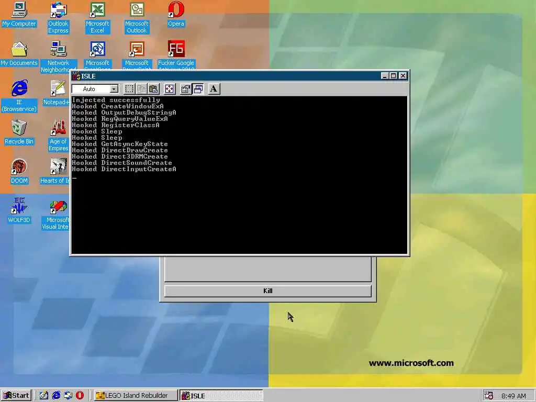Screen dimensions: 536x402
Task: Select Microsoft FrontPage desktop shortcut
Action: [97, 54]
